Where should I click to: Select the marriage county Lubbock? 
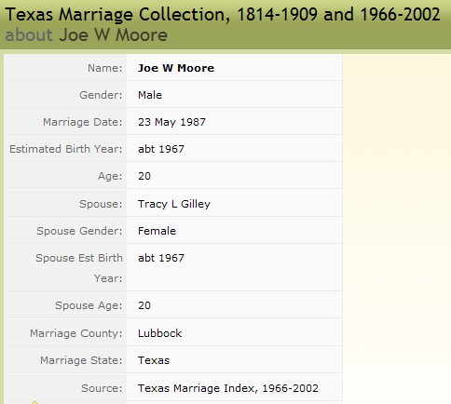click(159, 333)
